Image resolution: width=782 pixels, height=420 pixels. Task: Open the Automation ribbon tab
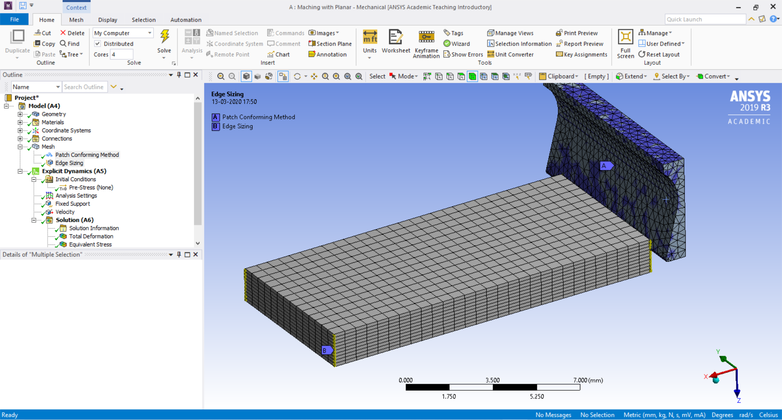pyautogui.click(x=186, y=20)
